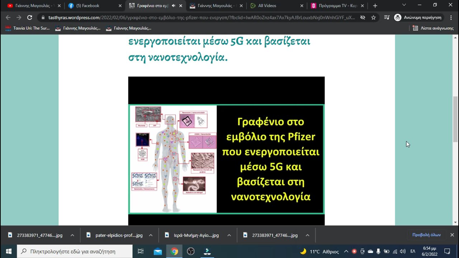Click the third-party cookies blocked eye icon
This screenshot has width=459, height=258.
363,17
